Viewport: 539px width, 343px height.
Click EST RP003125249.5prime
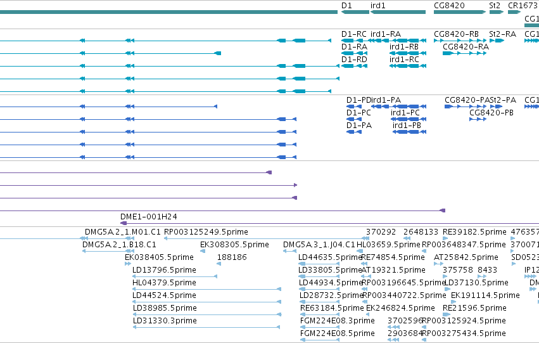coord(267,238)
